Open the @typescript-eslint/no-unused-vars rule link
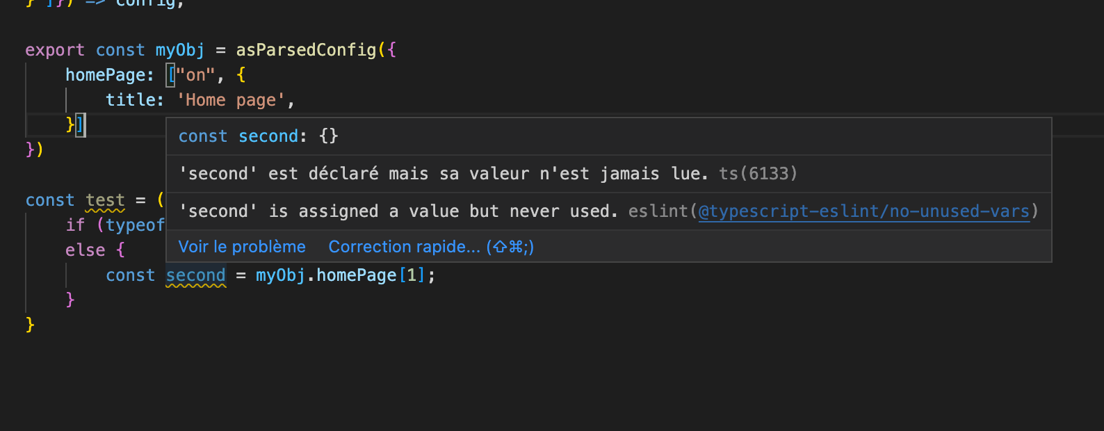The image size is (1104, 431). (x=863, y=211)
